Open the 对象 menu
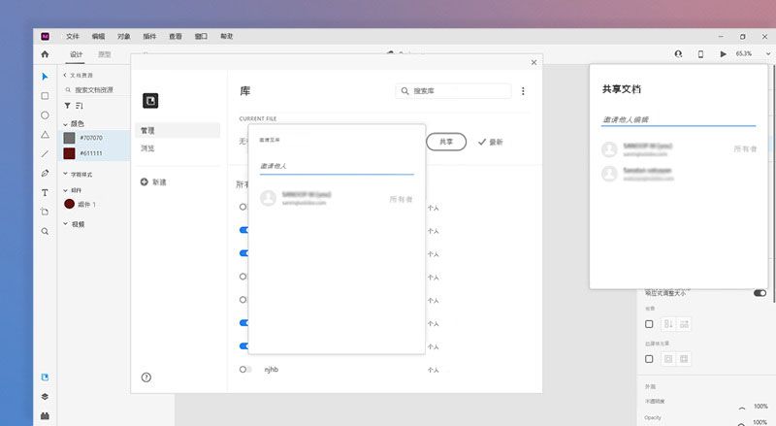The height and width of the screenshot is (426, 776). (124, 36)
